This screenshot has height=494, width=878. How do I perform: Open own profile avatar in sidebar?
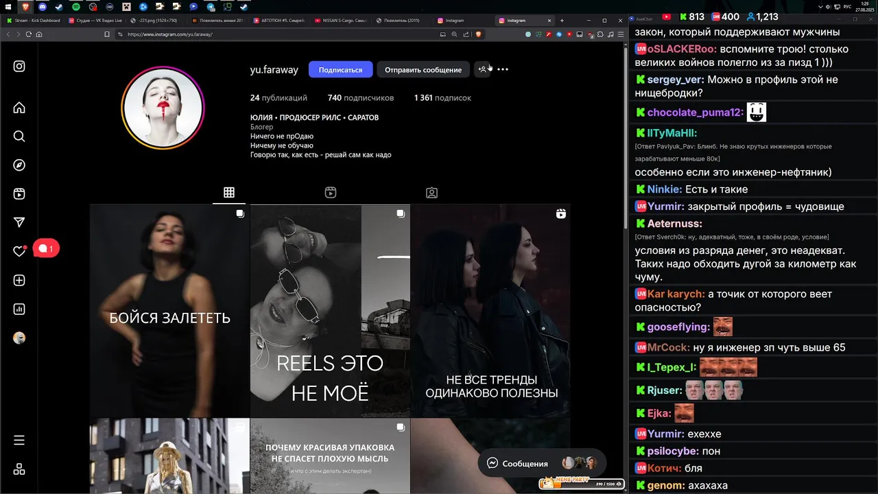coord(19,338)
